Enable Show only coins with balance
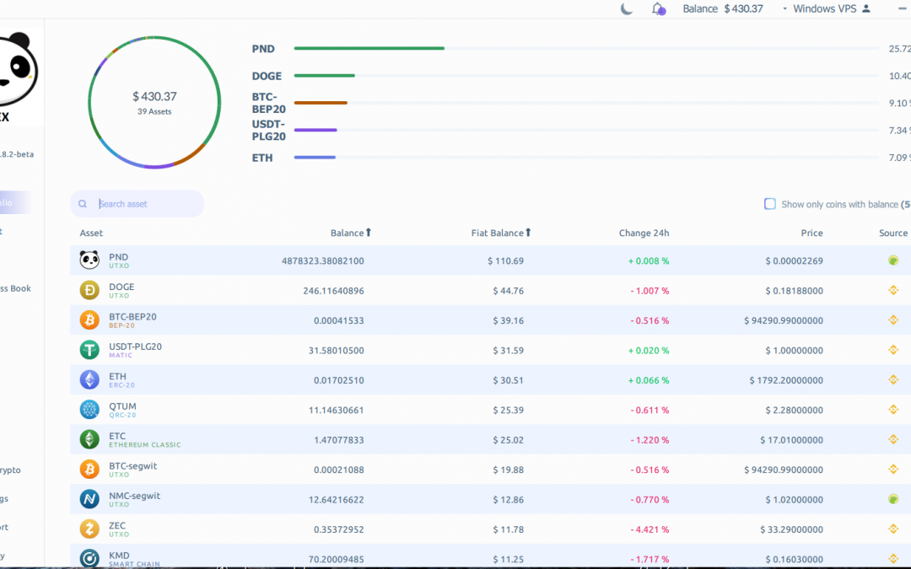The image size is (911, 569). pyautogui.click(x=770, y=204)
